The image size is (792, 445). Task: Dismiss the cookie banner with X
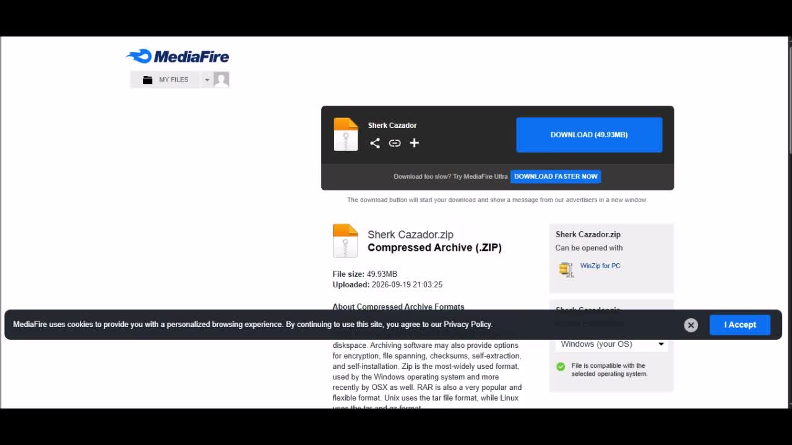coord(691,325)
